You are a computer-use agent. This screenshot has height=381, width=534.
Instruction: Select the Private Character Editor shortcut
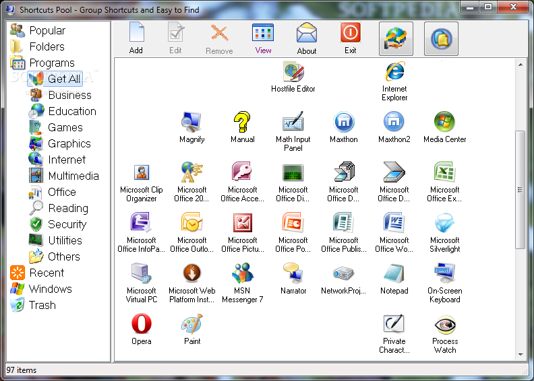click(394, 334)
